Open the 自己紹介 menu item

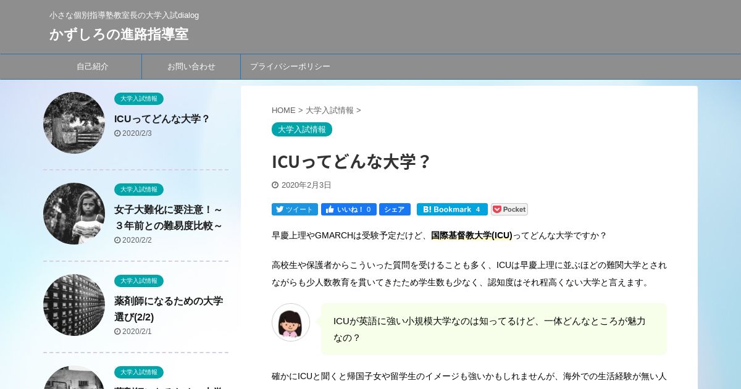pos(93,67)
